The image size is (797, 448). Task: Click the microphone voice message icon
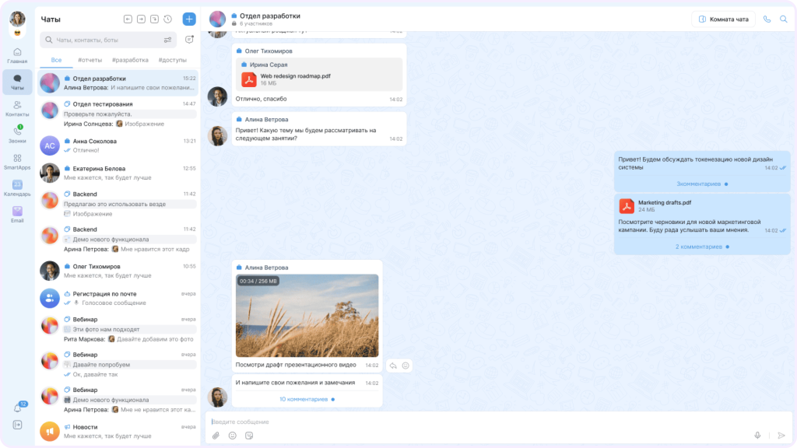tap(757, 435)
